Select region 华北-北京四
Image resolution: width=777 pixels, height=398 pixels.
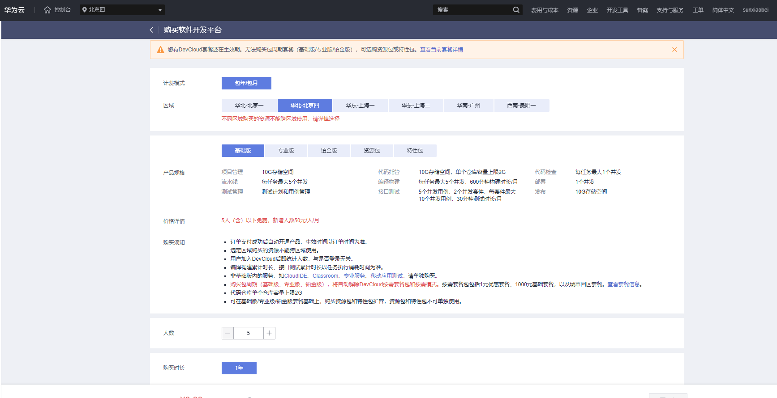pos(305,106)
